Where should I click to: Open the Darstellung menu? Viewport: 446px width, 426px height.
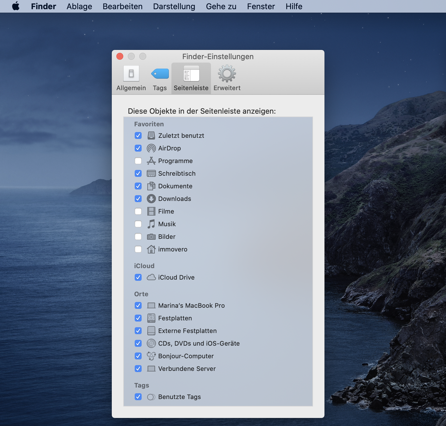[174, 6]
